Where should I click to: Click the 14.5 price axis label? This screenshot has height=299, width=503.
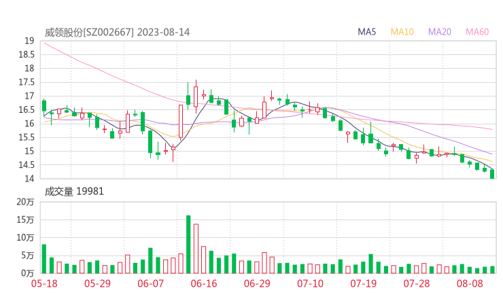[x=27, y=165]
